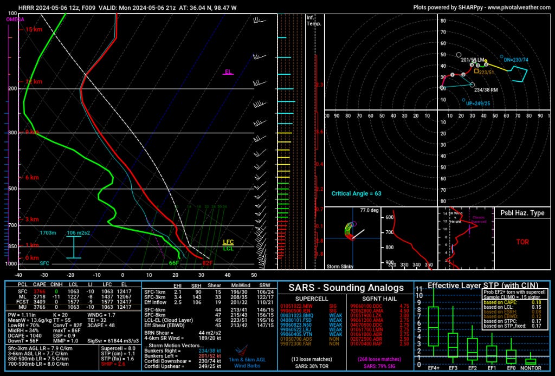Click the 77.0 deg slinky tilt value
The height and width of the screenshot is (376, 555).
click(369, 210)
